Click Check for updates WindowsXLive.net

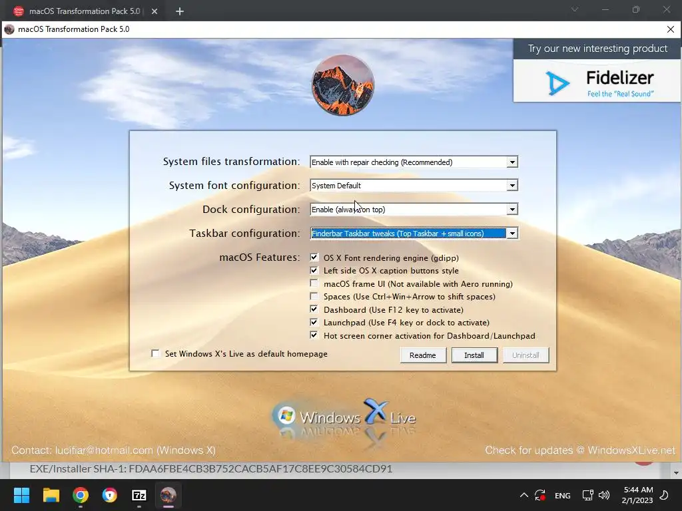click(x=580, y=450)
